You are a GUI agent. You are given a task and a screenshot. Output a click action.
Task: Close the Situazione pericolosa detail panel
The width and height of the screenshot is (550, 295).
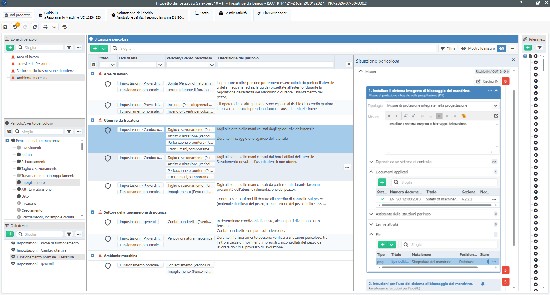[x=513, y=60]
